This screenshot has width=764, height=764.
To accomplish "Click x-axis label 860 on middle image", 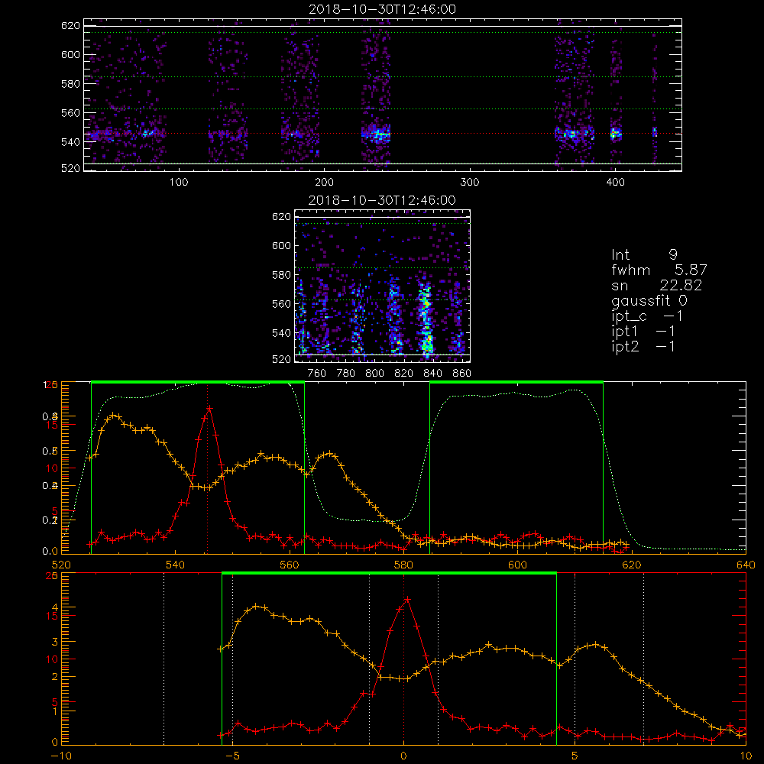I will coord(462,374).
